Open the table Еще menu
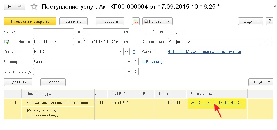 point(261,82)
